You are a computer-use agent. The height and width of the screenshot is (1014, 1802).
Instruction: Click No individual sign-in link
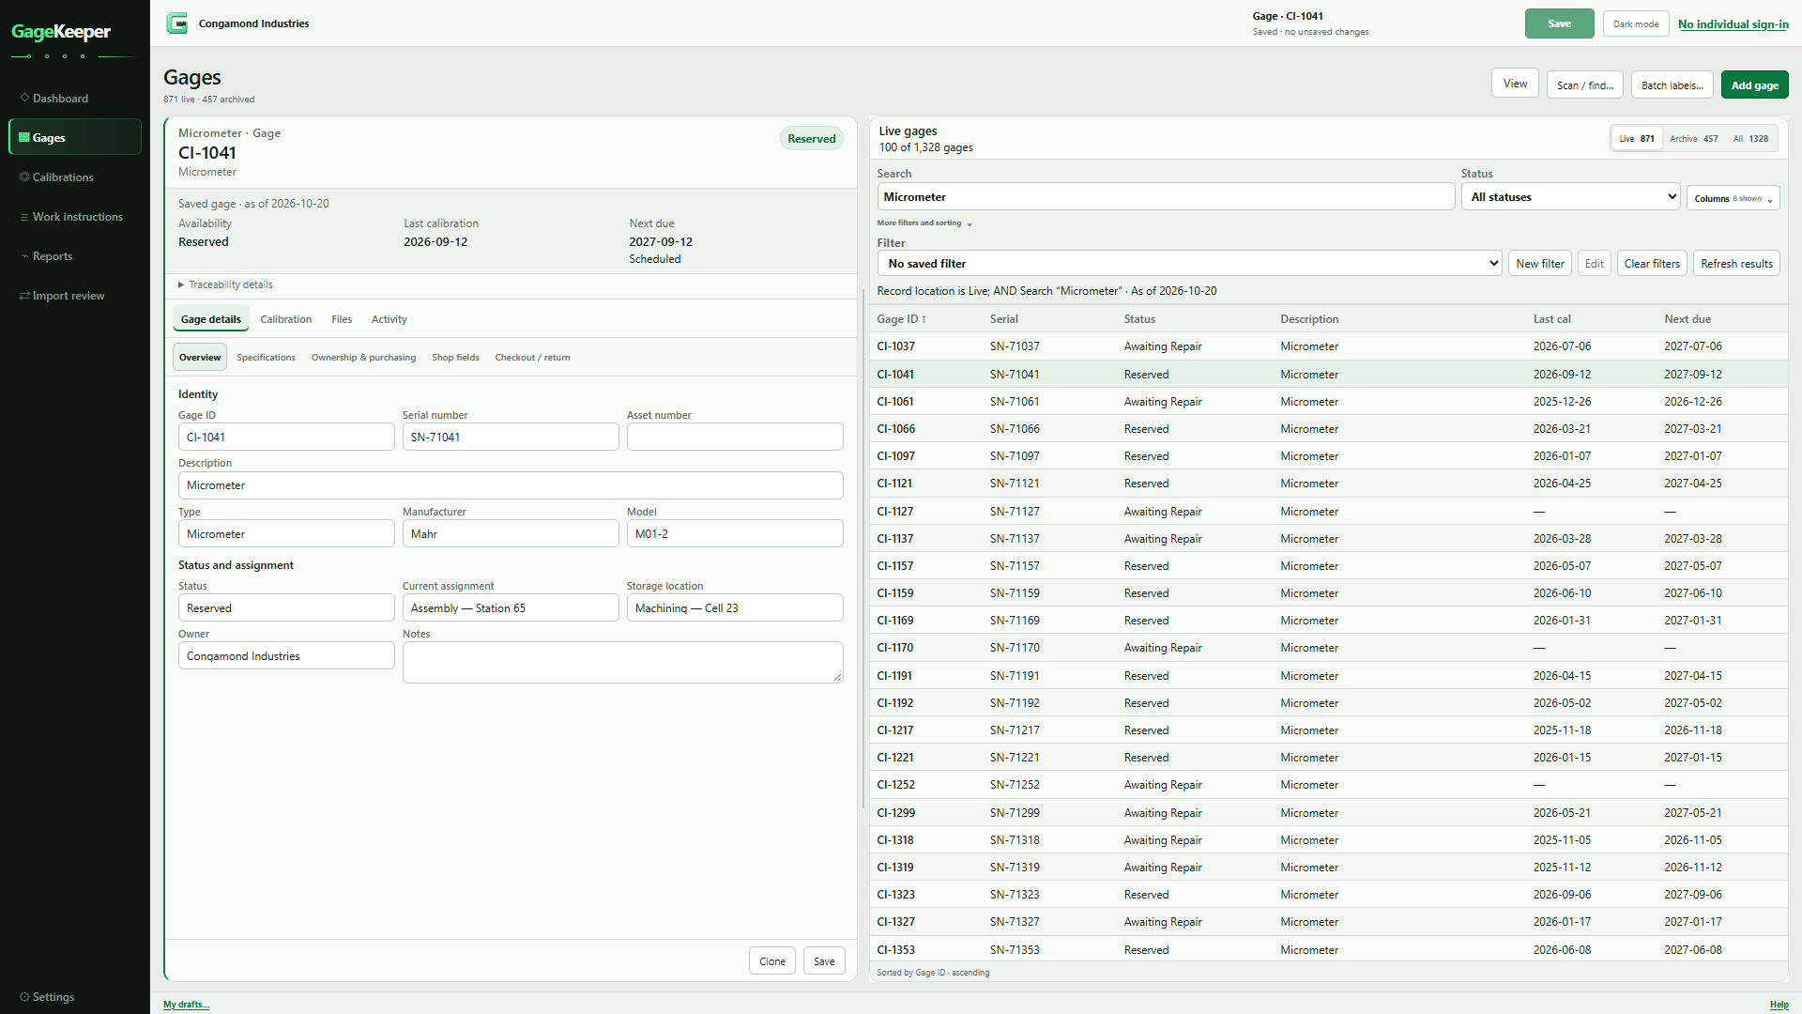tap(1733, 24)
